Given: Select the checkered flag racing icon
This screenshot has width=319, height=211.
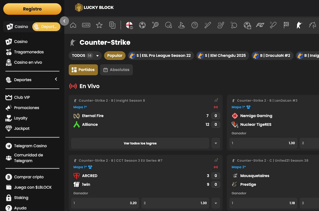Looking at the screenshot, I should pyautogui.click(x=286, y=25).
